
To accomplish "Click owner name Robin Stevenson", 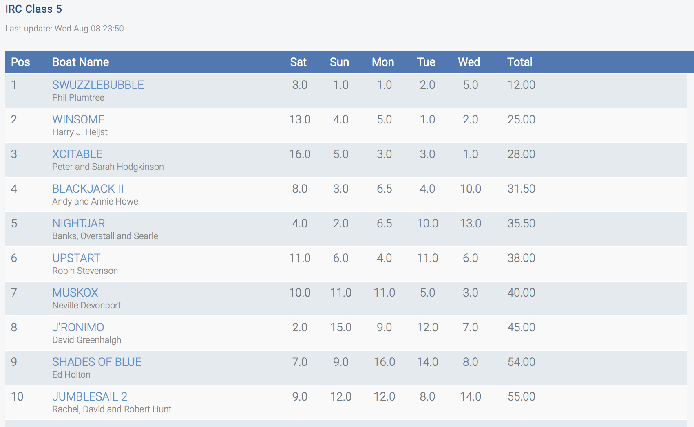I will 85,271.
